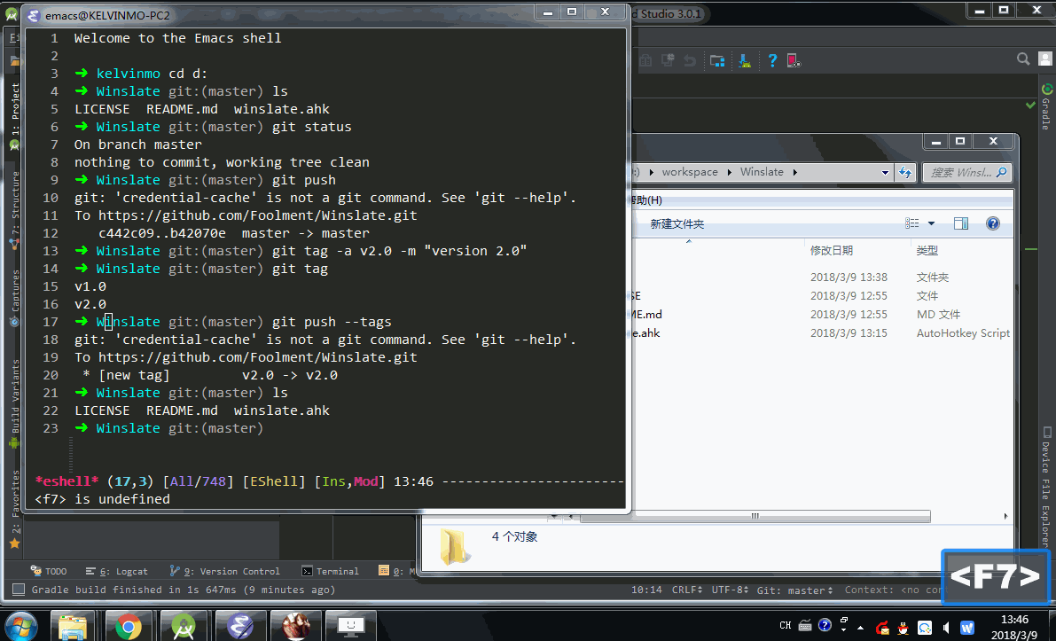Screen dimensions: 1056x641
Task: Open Project Structure icon in Android Studio toolbar
Action: (x=717, y=60)
